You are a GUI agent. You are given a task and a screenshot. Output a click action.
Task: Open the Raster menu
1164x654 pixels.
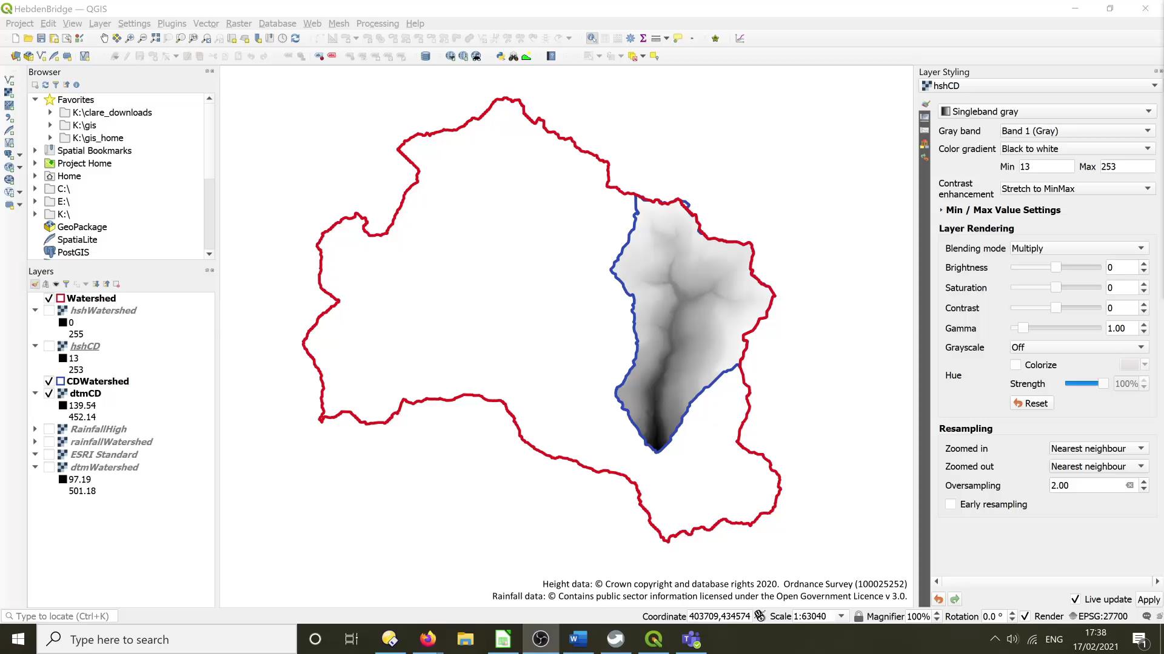point(238,23)
